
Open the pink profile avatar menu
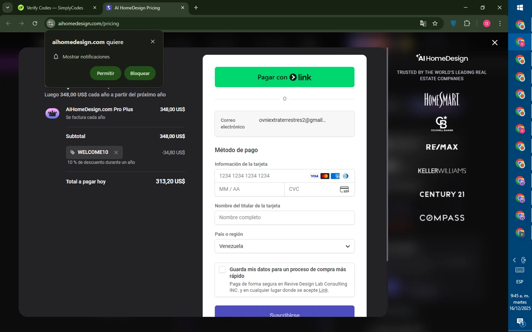tap(487, 23)
